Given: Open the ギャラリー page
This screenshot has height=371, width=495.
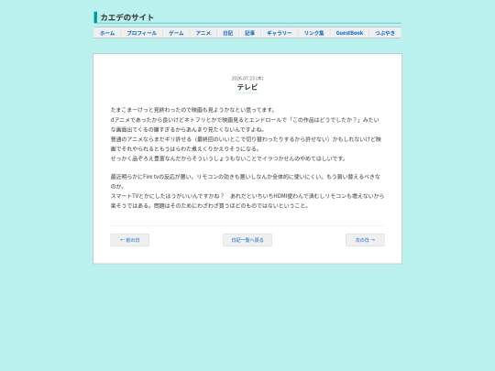Looking at the screenshot, I should click(x=280, y=33).
